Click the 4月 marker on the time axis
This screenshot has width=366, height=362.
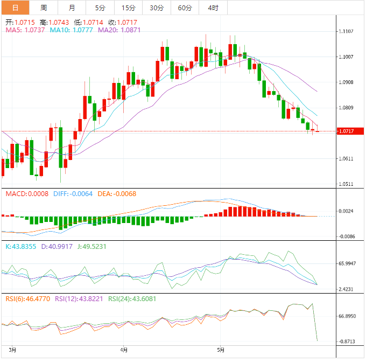click(x=124, y=350)
